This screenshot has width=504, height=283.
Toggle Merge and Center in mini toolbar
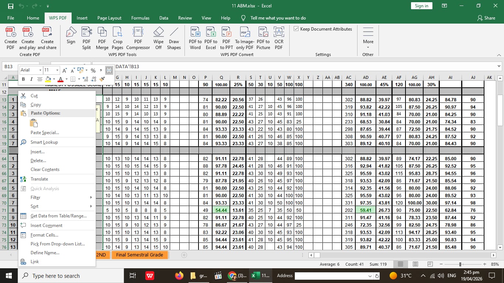tap(109, 70)
